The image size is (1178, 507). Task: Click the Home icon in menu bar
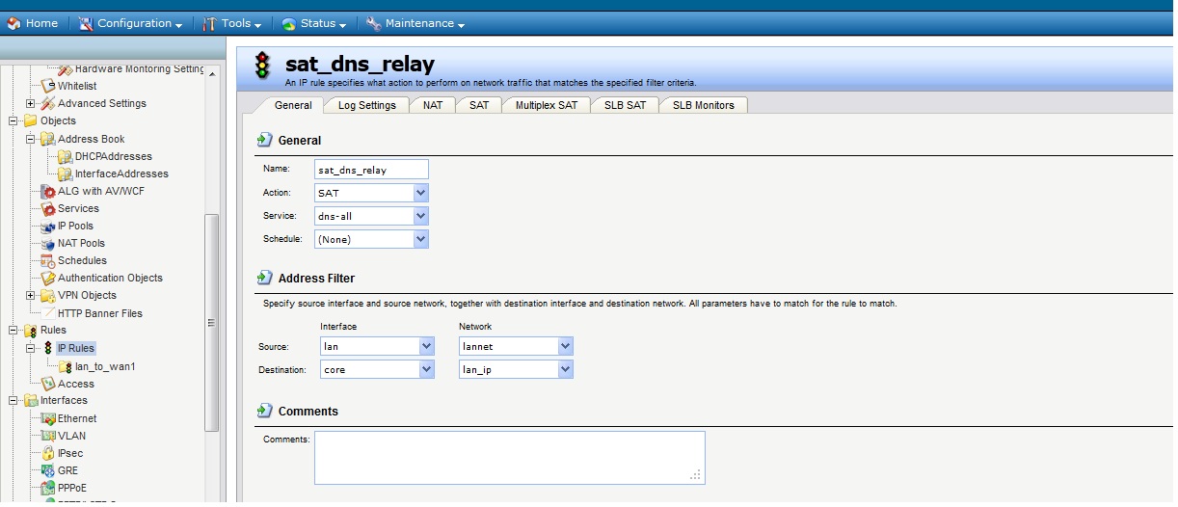point(13,23)
